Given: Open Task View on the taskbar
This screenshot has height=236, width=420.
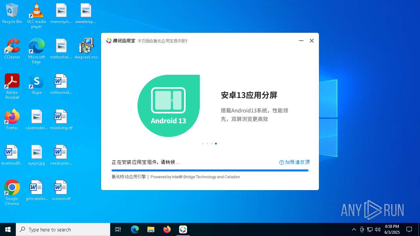Looking at the screenshot, I should (118, 229).
